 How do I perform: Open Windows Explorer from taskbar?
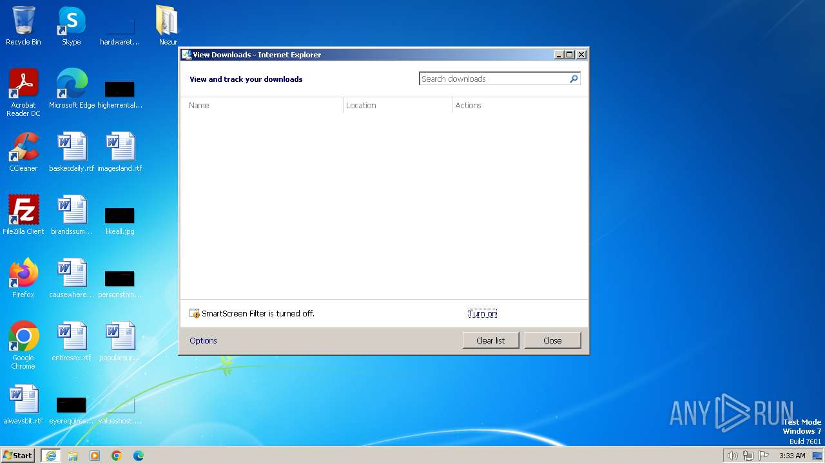point(73,456)
